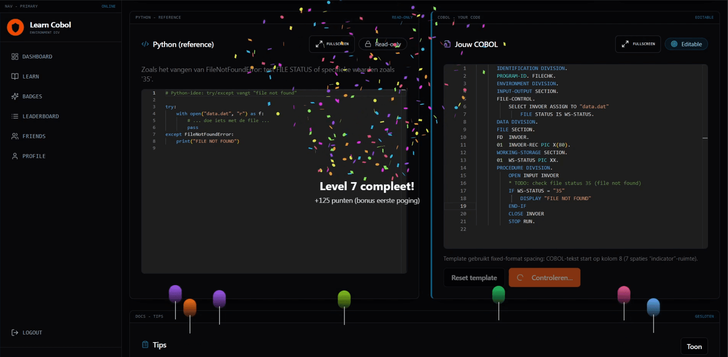Click the WORKING-STORAGE SECTION line
This screenshot has width=728, height=357.
(532, 152)
